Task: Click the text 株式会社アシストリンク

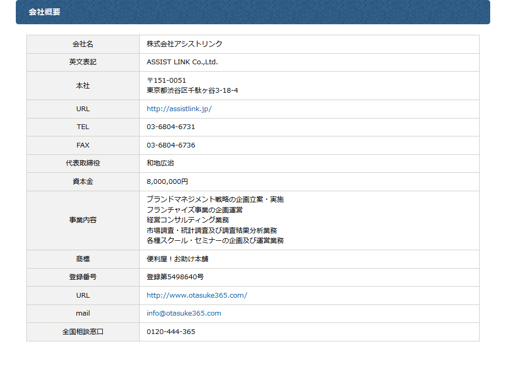Action: click(184, 44)
